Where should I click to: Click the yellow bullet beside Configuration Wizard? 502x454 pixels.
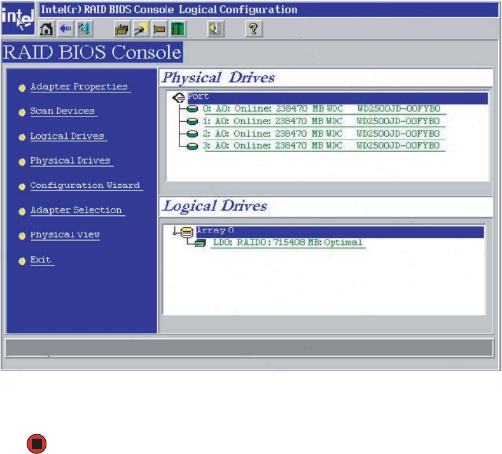22,187
